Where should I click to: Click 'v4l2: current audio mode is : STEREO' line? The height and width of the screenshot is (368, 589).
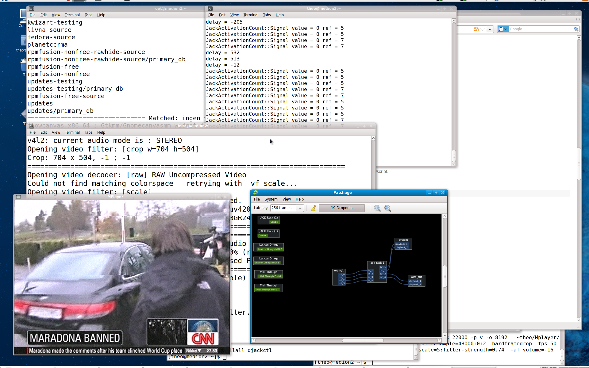click(x=105, y=141)
